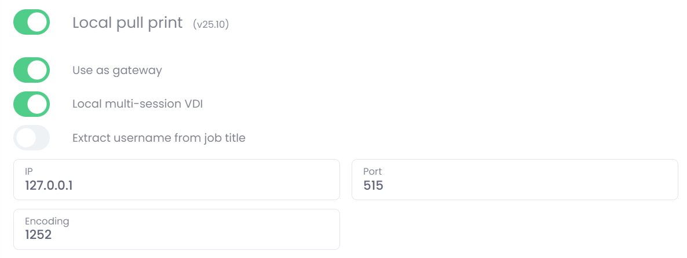Click the Local pull print heading
This screenshot has width=687, height=258.
[x=127, y=23]
